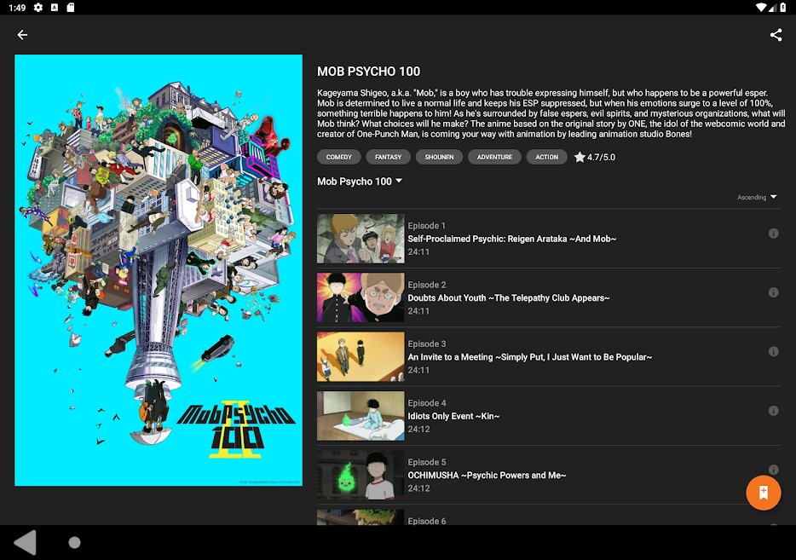Select the ADVENTURE genre tag
Screen dimensions: 796x560
click(x=494, y=157)
